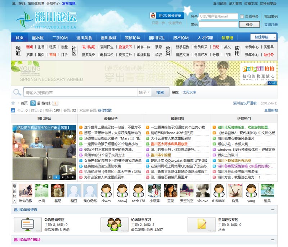Open the 灌水区 navigation tab

coord(37,37)
